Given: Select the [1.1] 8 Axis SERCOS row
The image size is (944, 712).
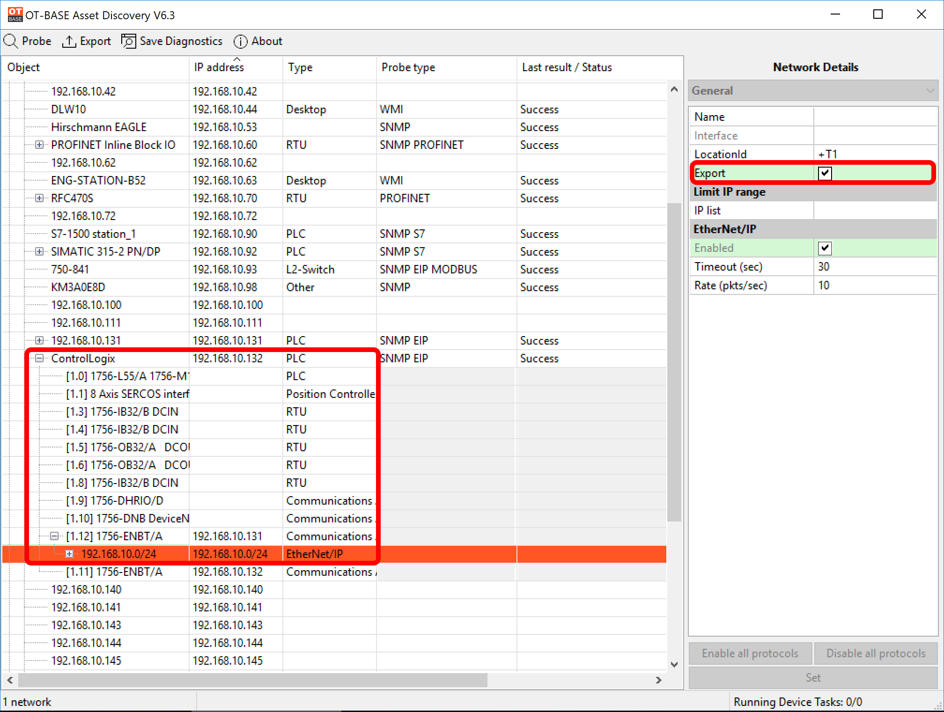Looking at the screenshot, I should tap(334, 394).
